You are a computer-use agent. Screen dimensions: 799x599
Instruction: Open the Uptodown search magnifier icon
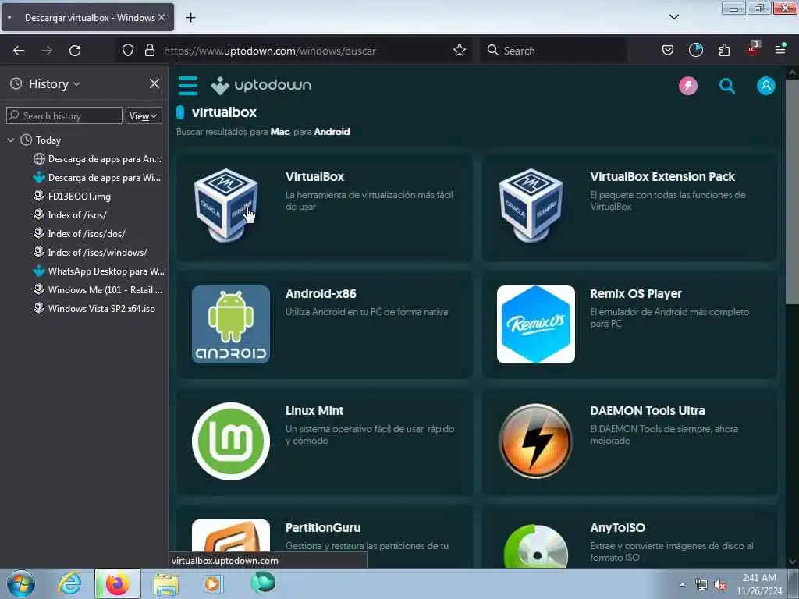point(726,86)
